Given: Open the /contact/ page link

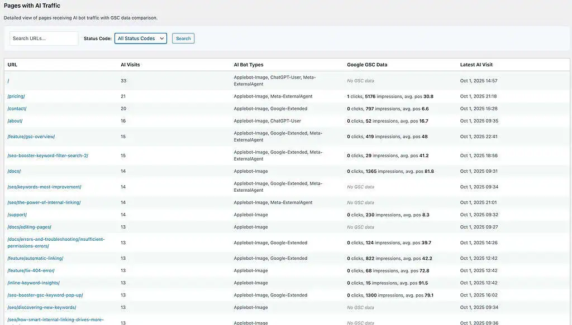Looking at the screenshot, I should (17, 108).
